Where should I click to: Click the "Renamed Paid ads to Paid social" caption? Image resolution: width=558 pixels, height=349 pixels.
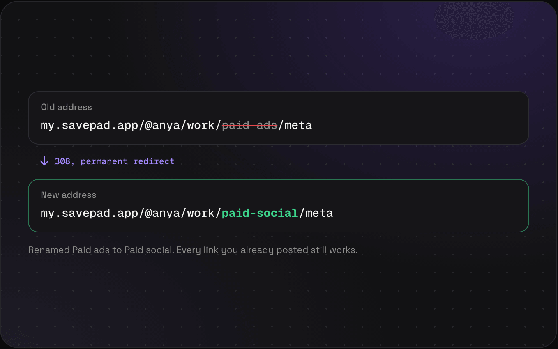(193, 250)
